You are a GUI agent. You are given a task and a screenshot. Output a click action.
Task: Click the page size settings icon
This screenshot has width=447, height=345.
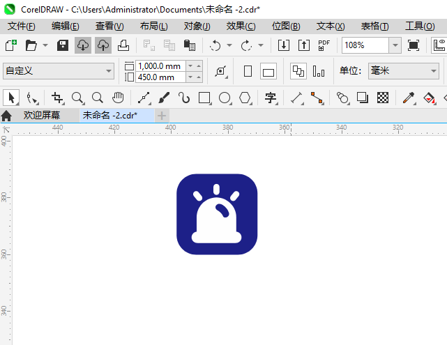pos(221,71)
